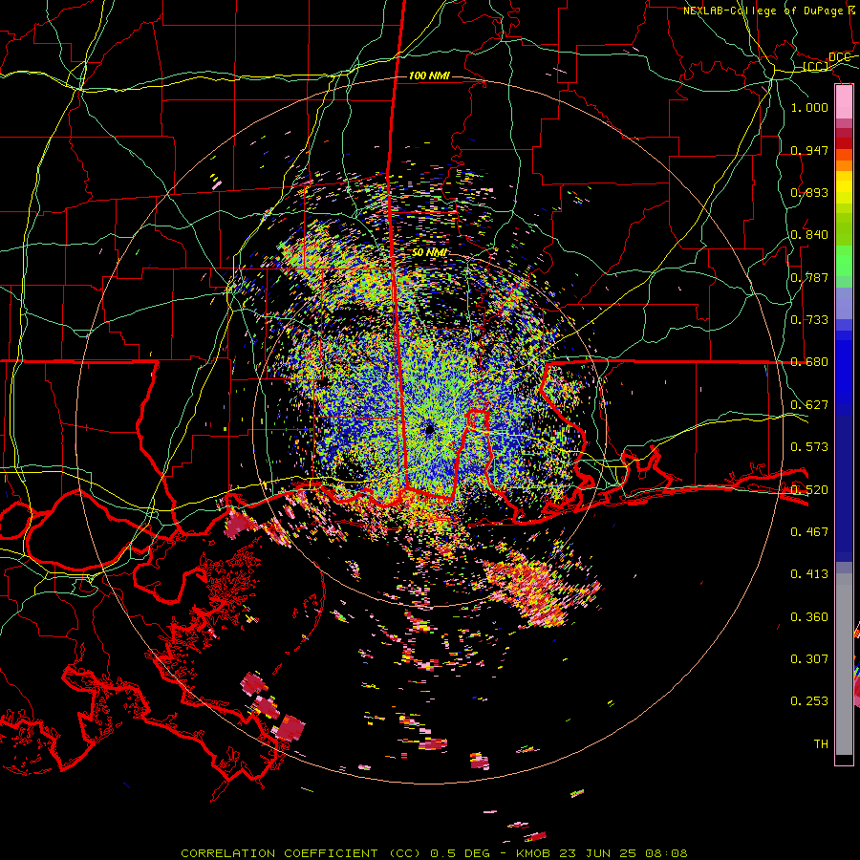
Task: Pick the lavender segment of the color bar
Action: [x=844, y=303]
